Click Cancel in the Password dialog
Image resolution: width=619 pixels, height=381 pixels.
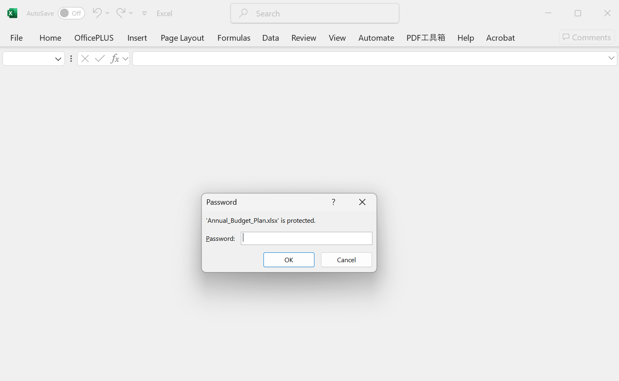point(346,260)
